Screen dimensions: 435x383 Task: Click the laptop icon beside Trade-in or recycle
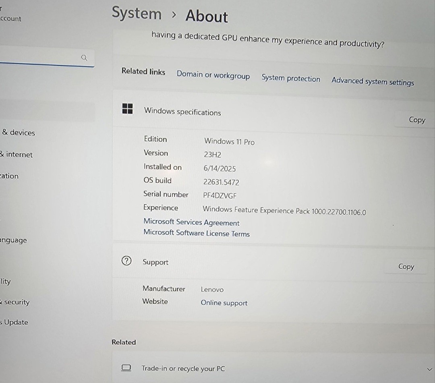(x=126, y=368)
